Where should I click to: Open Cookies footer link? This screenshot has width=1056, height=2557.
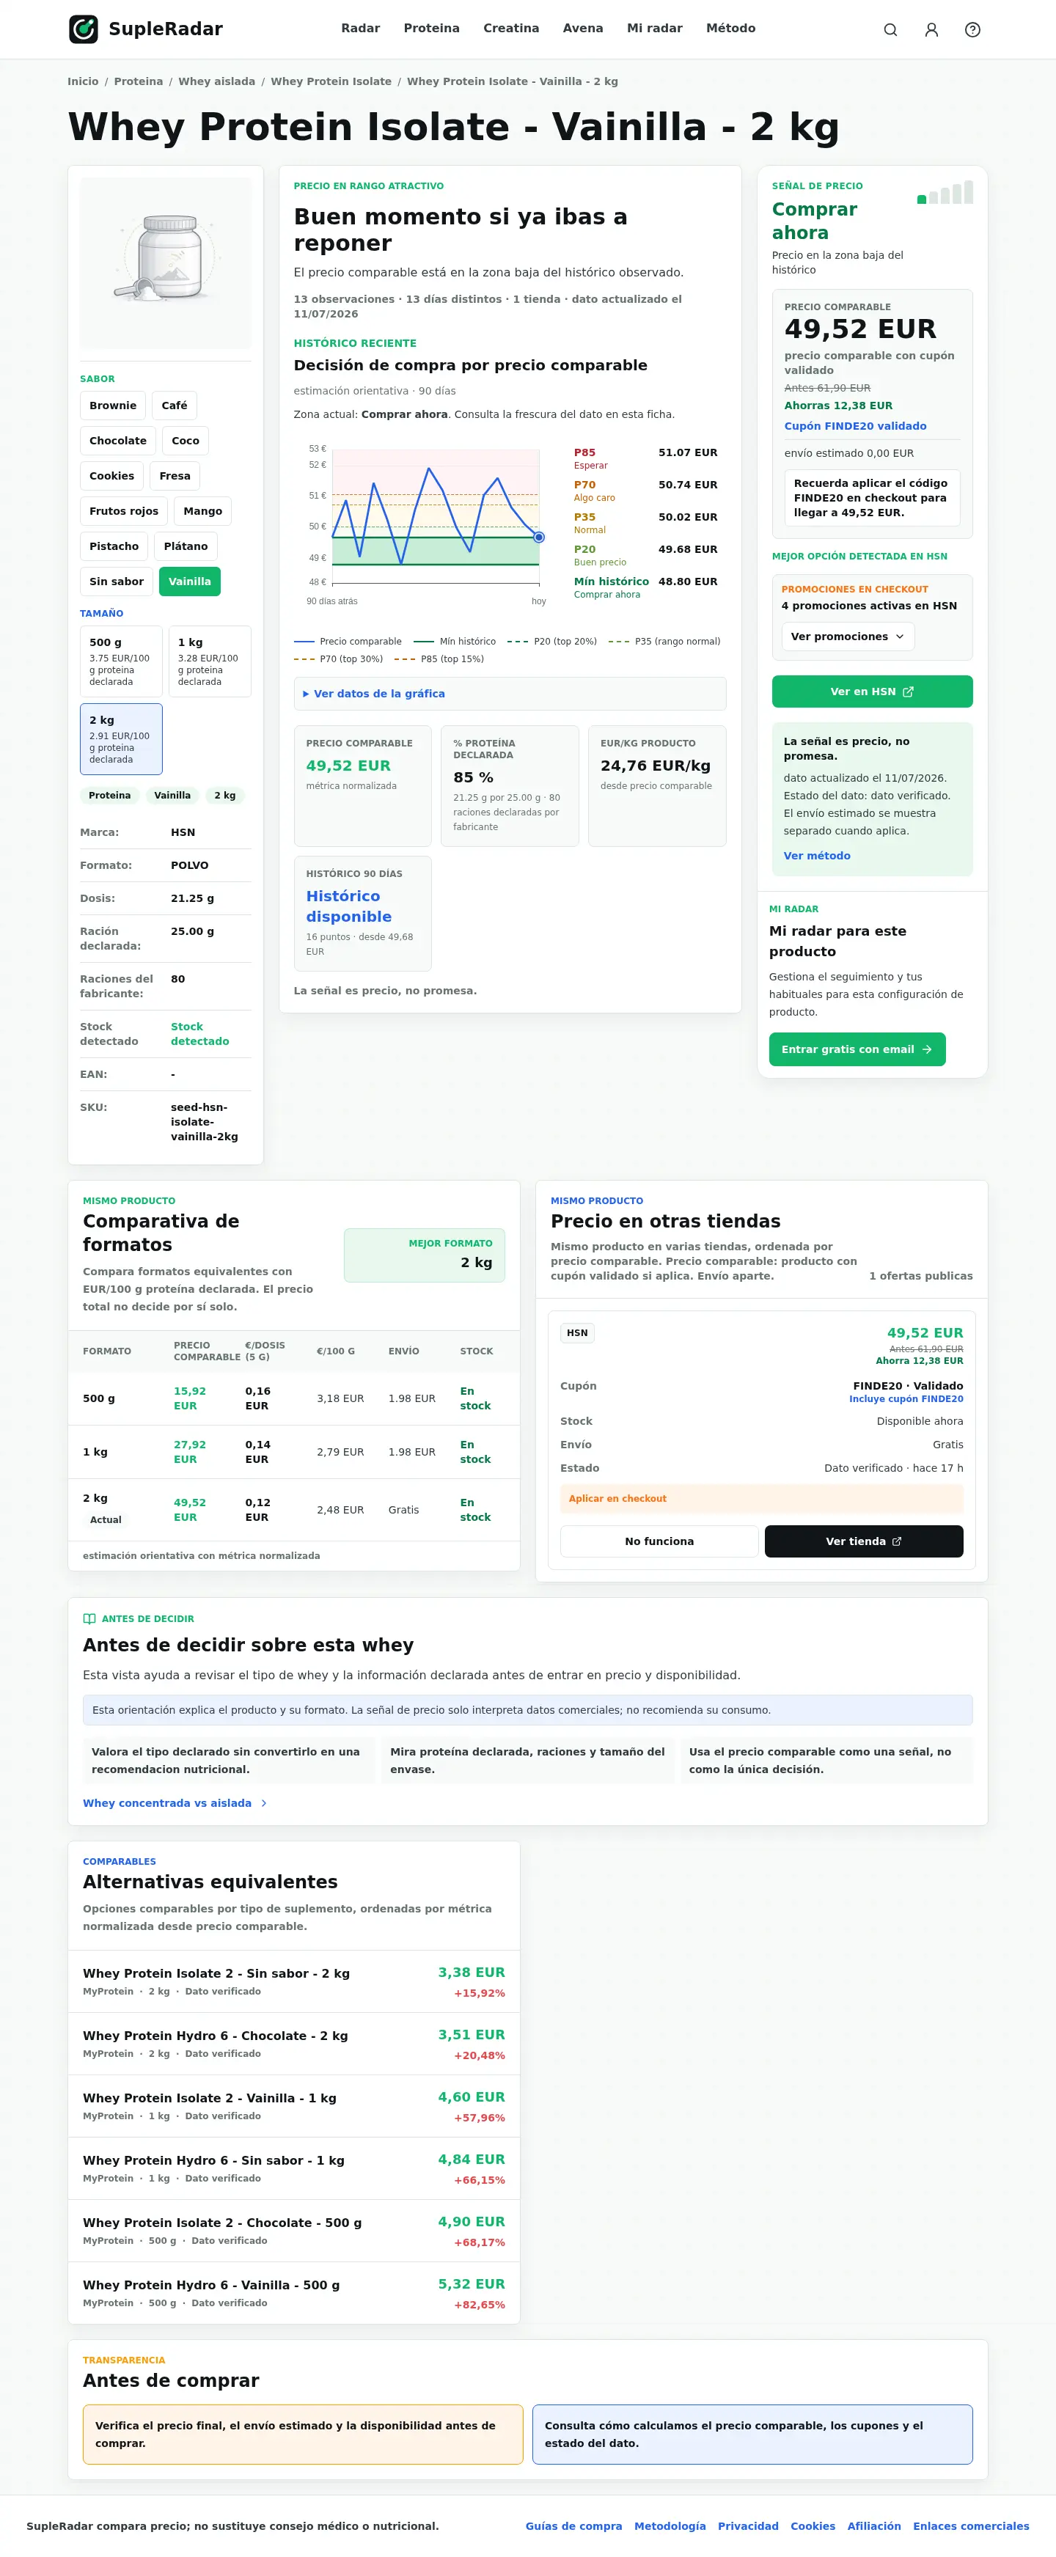813,2526
